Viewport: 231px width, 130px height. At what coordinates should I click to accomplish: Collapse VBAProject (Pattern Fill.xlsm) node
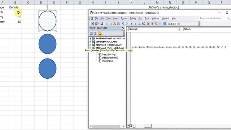click(x=91, y=48)
